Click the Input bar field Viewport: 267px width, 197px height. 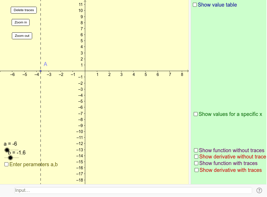tap(133, 190)
